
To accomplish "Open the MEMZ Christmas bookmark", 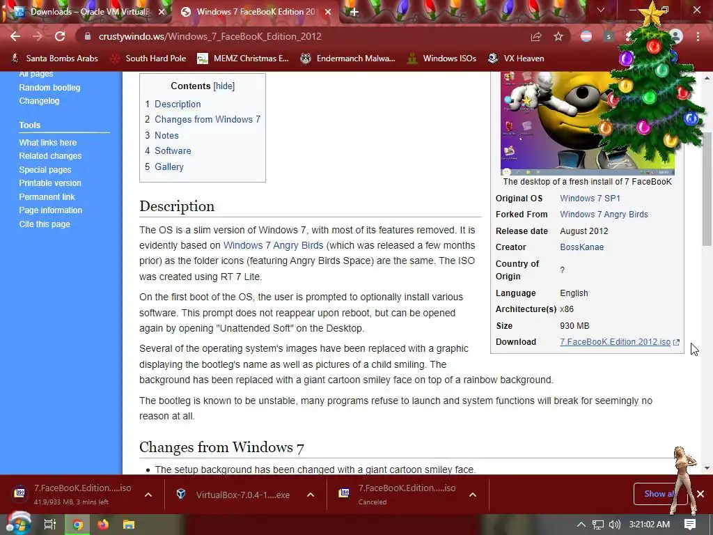I will 243,59.
